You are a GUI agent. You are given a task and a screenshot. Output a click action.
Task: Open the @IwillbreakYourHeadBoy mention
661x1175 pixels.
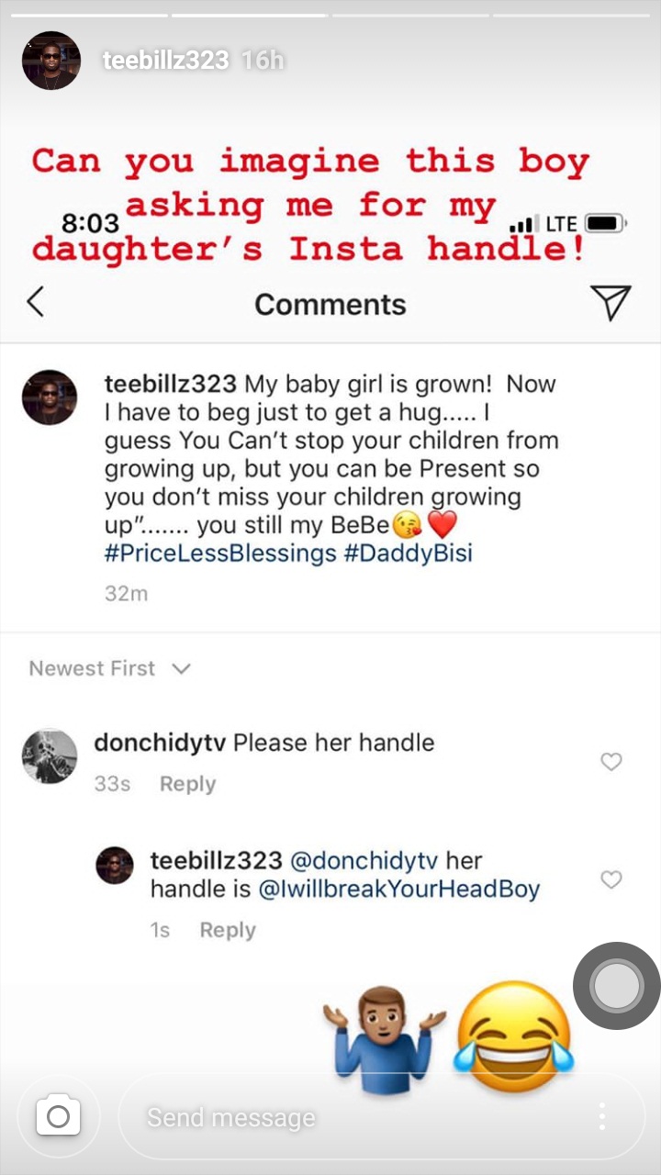click(x=399, y=889)
